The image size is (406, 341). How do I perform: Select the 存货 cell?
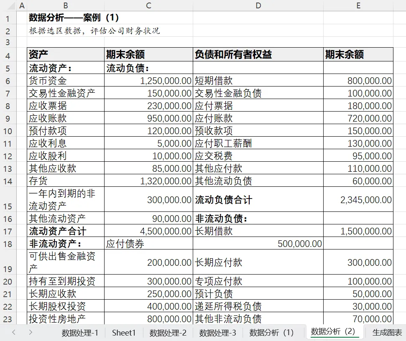pyautogui.click(x=66, y=181)
